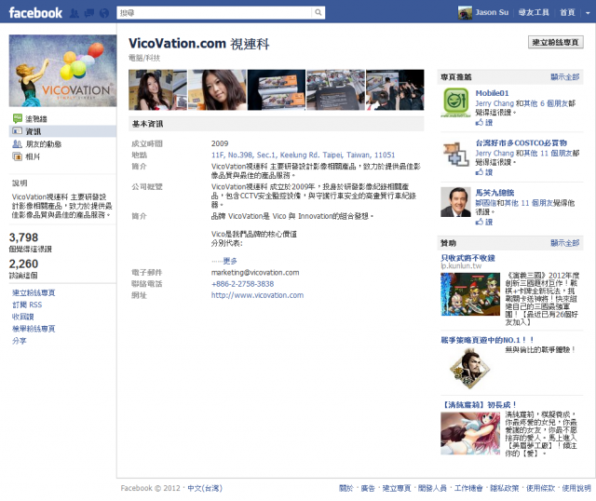Click the 分享 share link
The height and width of the screenshot is (501, 596).
pyautogui.click(x=19, y=341)
